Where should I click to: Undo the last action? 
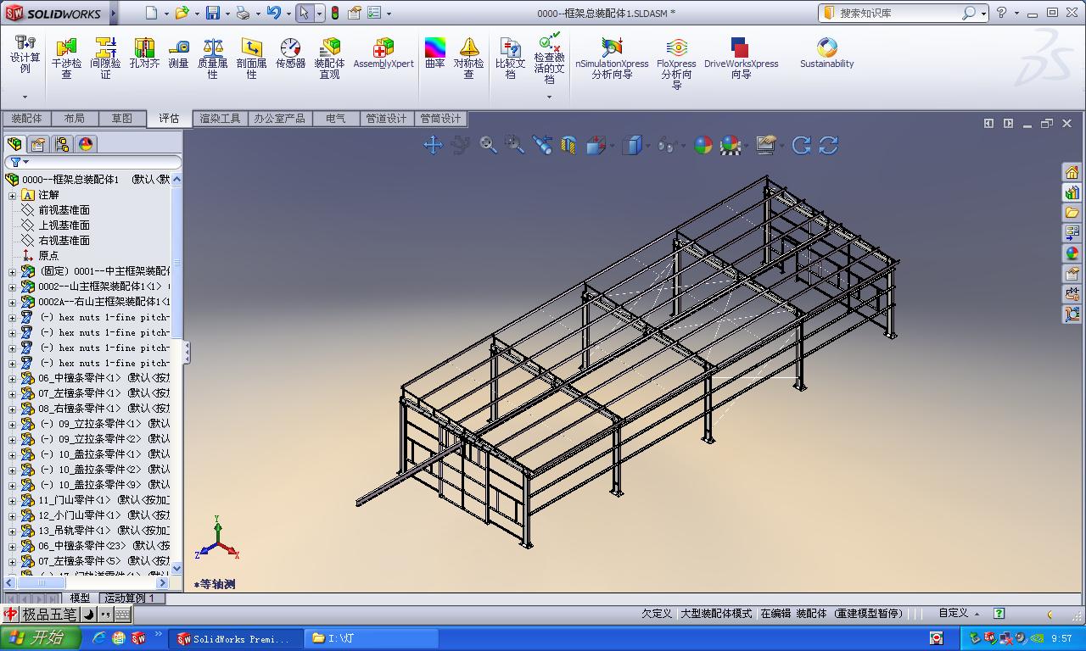[273, 13]
